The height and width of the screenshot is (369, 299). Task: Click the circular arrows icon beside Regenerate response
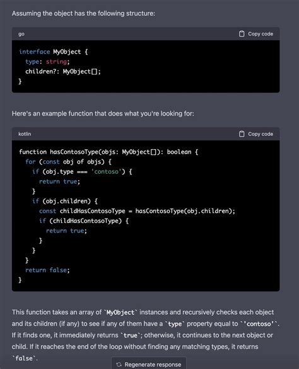click(x=119, y=365)
